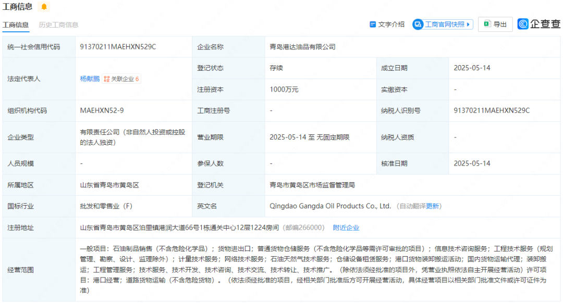563x303 pixels.
Task: Select taxpayer ID value 91370211MAEHXN529C
Action: click(492, 111)
